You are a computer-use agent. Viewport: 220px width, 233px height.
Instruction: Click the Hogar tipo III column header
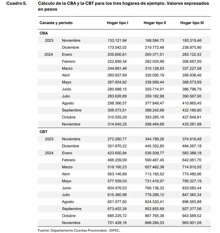pyautogui.click(x=192, y=23)
